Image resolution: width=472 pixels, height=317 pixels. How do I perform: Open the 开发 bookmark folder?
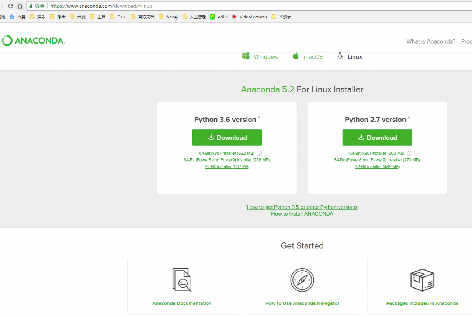click(x=77, y=17)
